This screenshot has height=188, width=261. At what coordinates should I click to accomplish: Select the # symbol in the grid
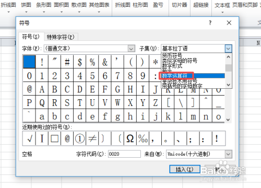[67, 62]
